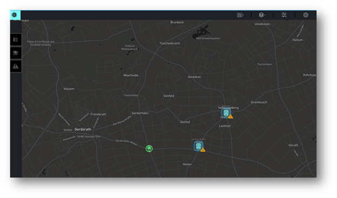
Task: Click the Gerderhahn map label
Action: 140,113
